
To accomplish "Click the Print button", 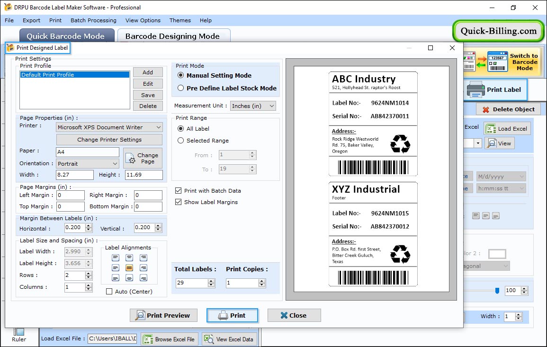I will tap(233, 315).
